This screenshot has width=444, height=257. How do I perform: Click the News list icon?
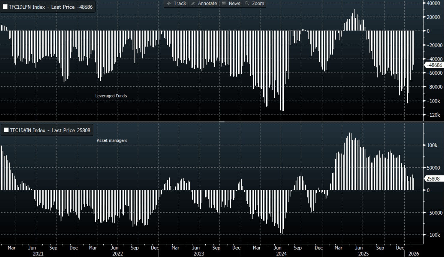coord(224,3)
